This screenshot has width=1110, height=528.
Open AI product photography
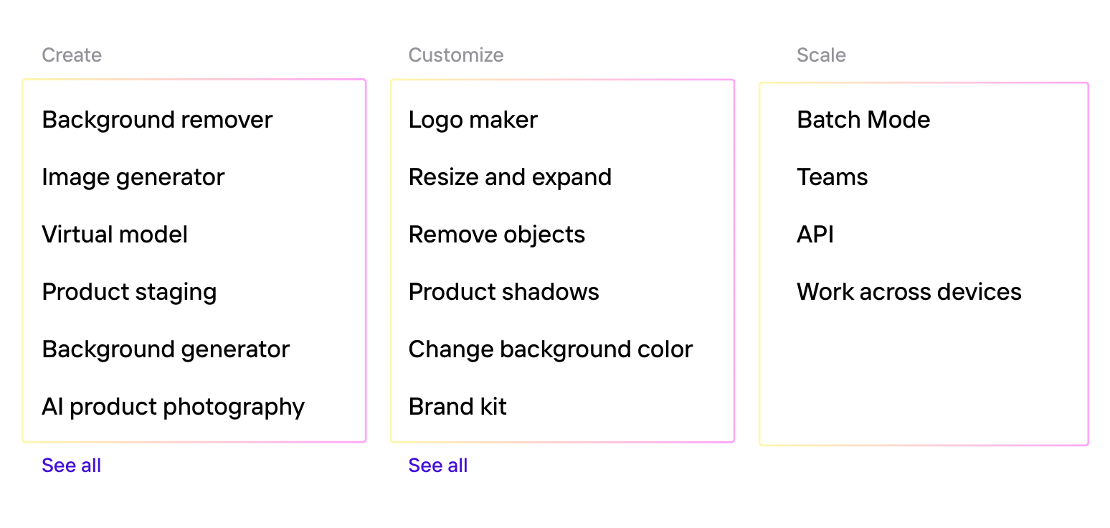pyautogui.click(x=173, y=407)
